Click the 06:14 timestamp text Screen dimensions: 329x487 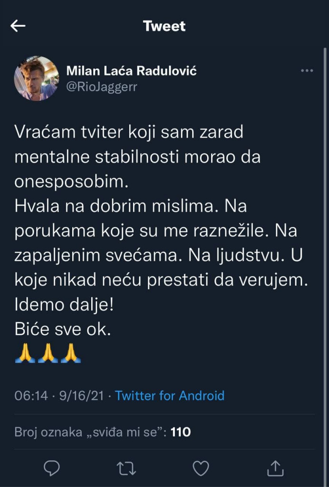tap(29, 395)
